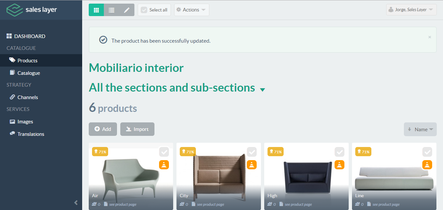Image resolution: width=443 pixels, height=210 pixels.
Task: Click the traffic cone icon on City
Action: pos(252,164)
